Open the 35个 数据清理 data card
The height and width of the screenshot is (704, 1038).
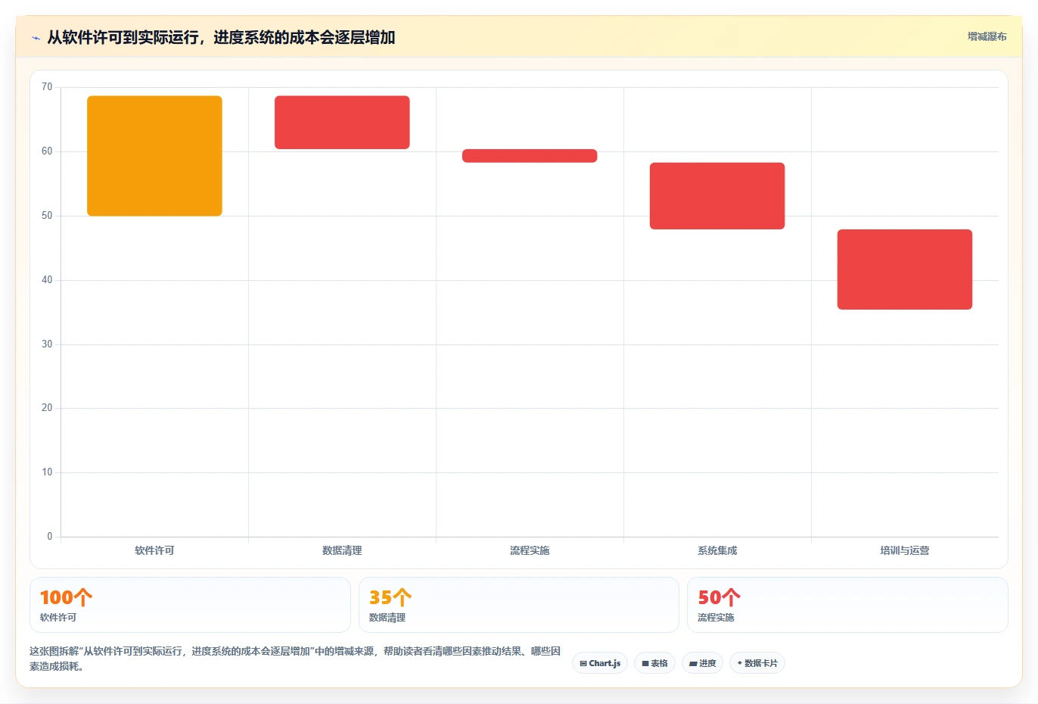[519, 605]
